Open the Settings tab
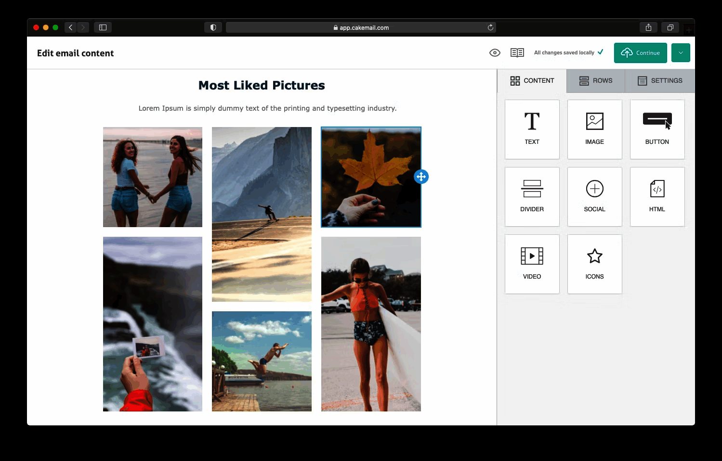This screenshot has width=722, height=461. point(660,81)
